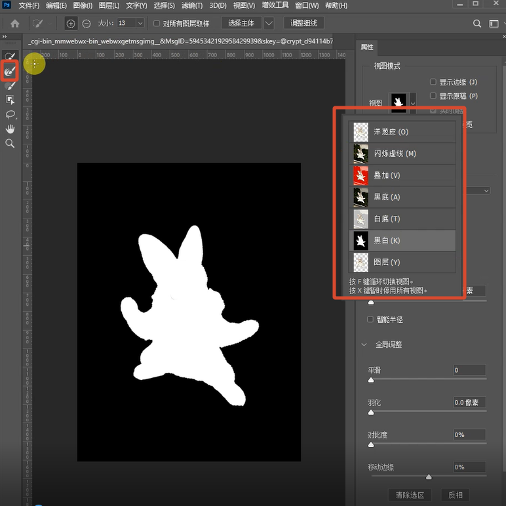Open the 帮助(H) menu
This screenshot has height=506, width=506.
(336, 5)
